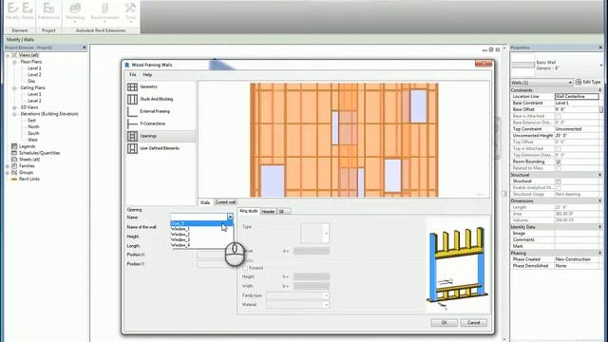This screenshot has width=608, height=342.
Task: Switch to the Header tab
Action: [x=268, y=211]
